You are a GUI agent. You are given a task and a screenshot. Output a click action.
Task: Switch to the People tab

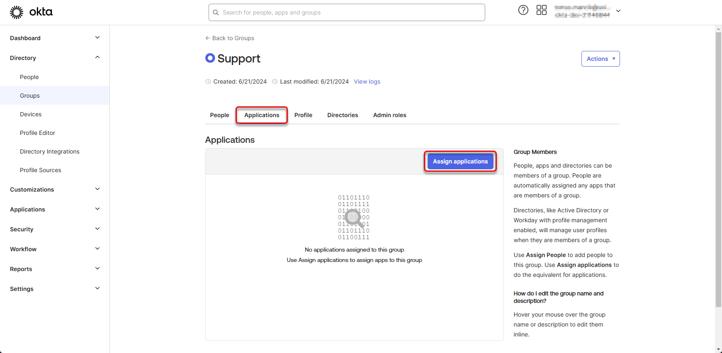click(219, 115)
